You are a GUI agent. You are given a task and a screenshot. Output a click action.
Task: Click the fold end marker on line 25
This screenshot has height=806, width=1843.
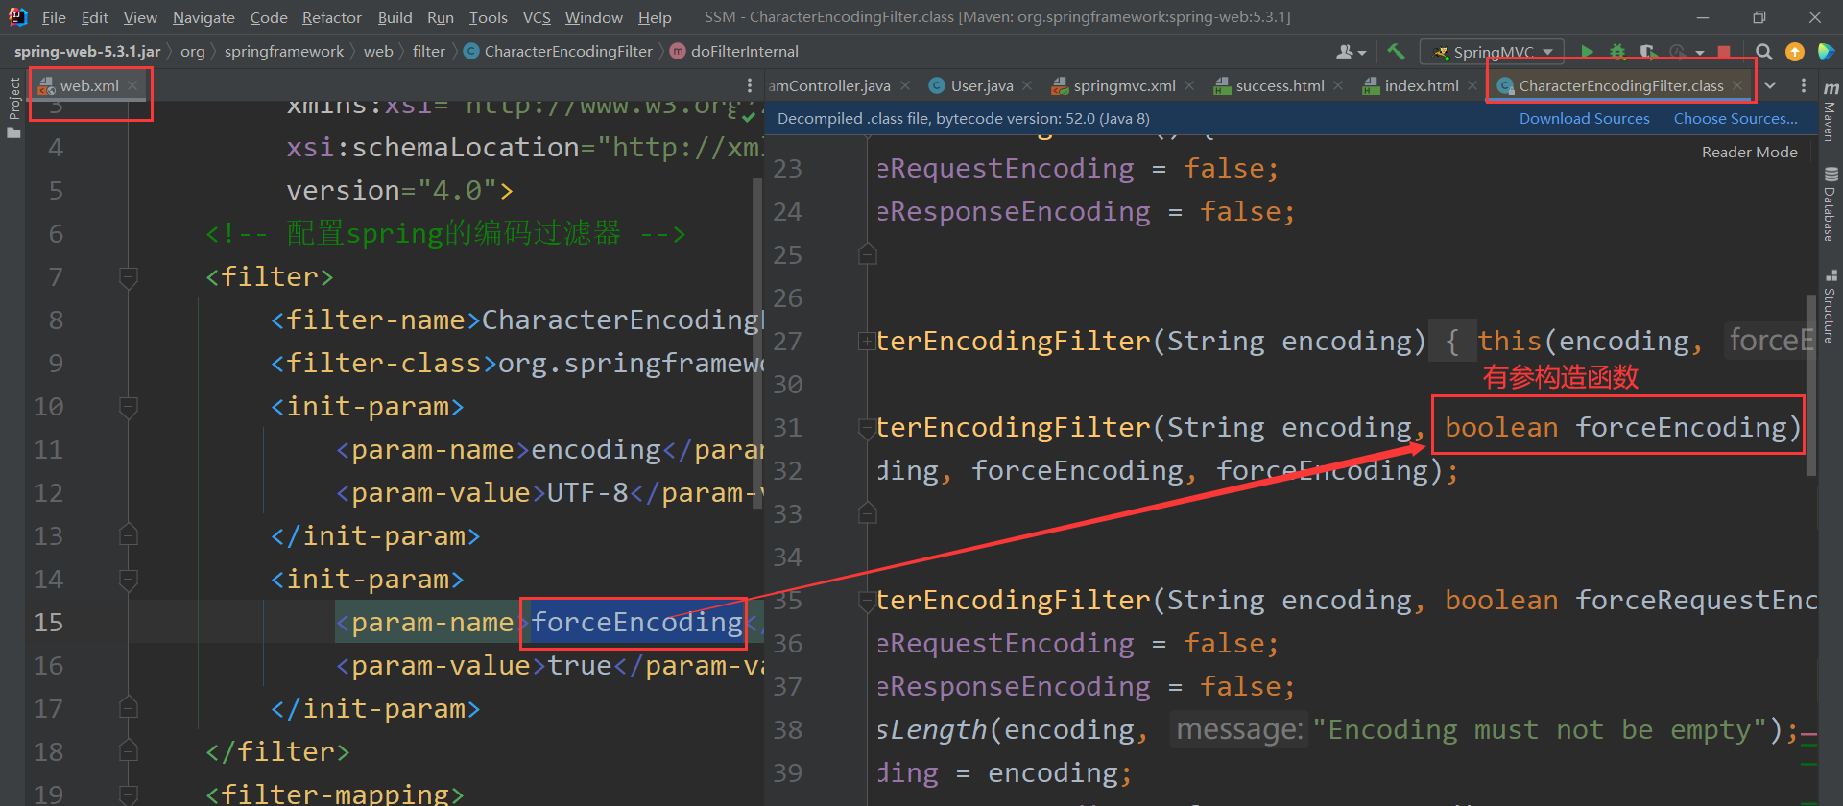point(867,254)
